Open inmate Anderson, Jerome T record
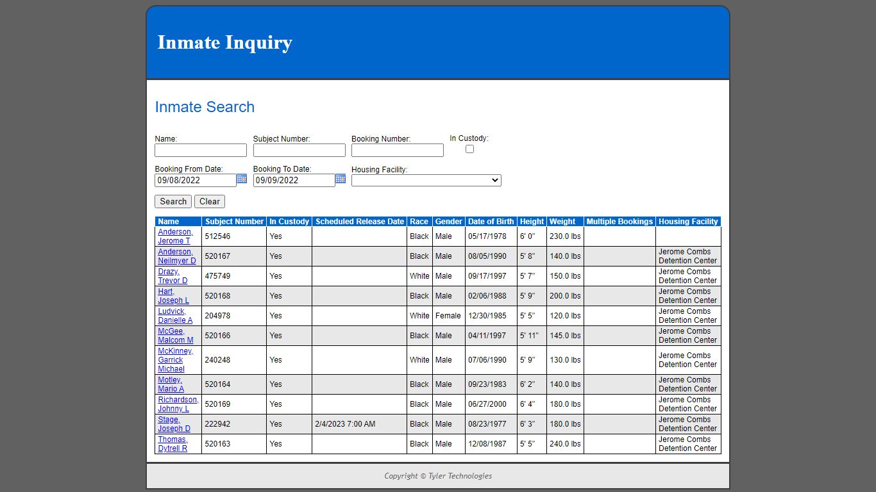Viewport: 876px width, 492px height. [x=175, y=236]
